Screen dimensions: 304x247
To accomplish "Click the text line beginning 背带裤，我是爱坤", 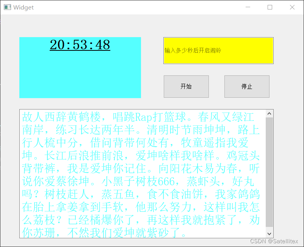I will tap(141, 168).
